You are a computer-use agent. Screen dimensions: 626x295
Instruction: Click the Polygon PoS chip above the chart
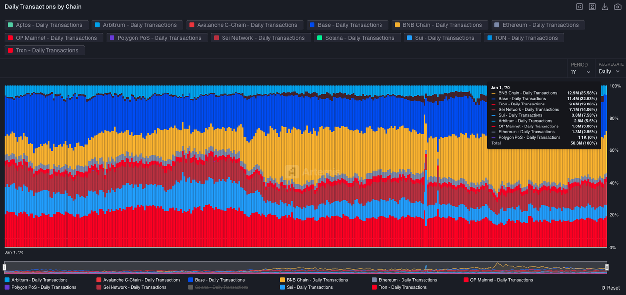(x=156, y=38)
